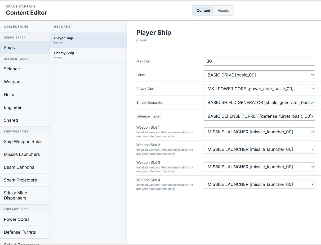Click the RECORDS header text
321x245 pixels.
[62, 27]
